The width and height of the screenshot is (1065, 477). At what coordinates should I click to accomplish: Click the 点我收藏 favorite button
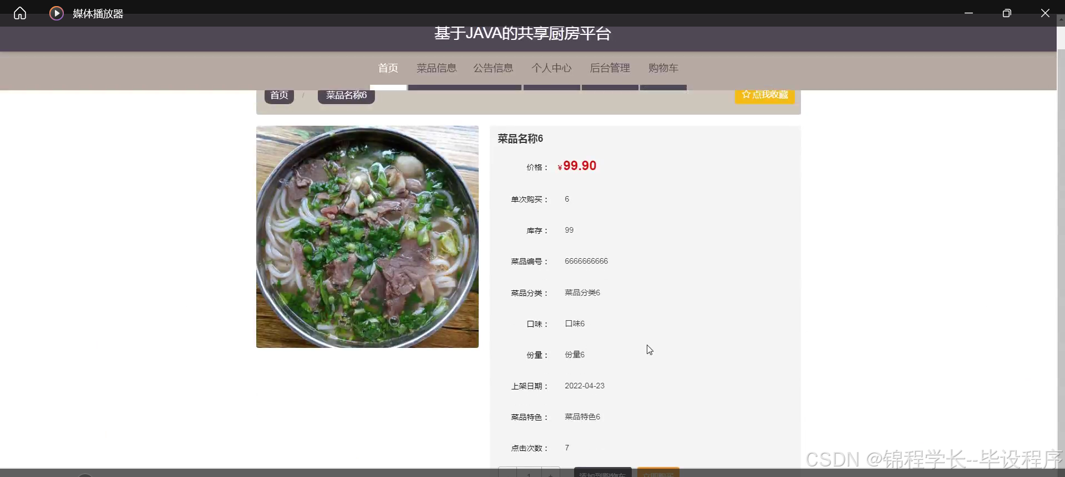[x=765, y=95]
